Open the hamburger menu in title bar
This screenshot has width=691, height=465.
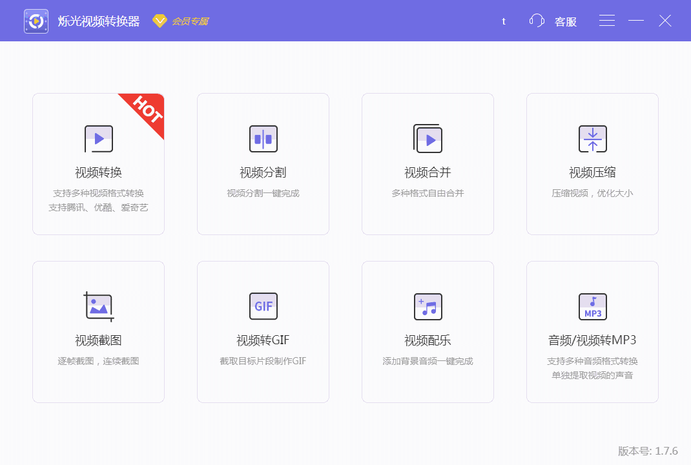tap(606, 20)
